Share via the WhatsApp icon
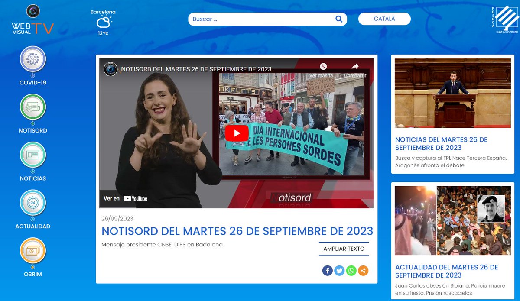The width and height of the screenshot is (520, 301). (351, 270)
